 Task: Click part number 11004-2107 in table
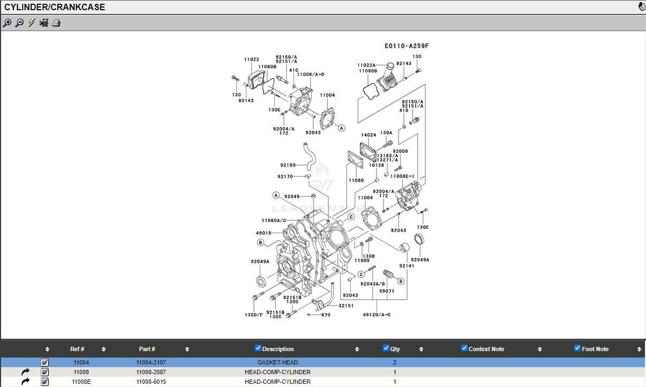(151, 363)
